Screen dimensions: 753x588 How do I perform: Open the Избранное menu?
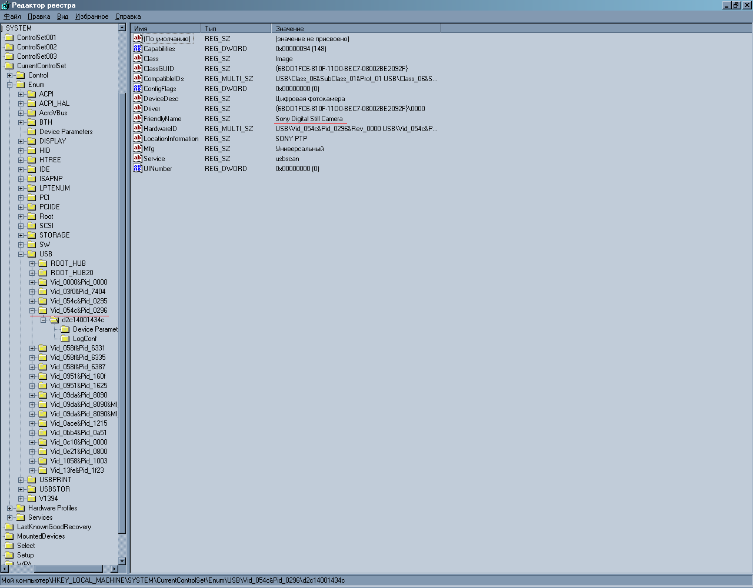tap(92, 16)
